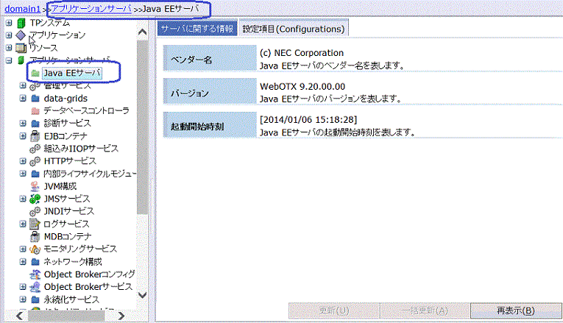This screenshot has width=563, height=323.
Task: Collapse the アプリケーションサーバ tree node
Action: tap(8, 60)
